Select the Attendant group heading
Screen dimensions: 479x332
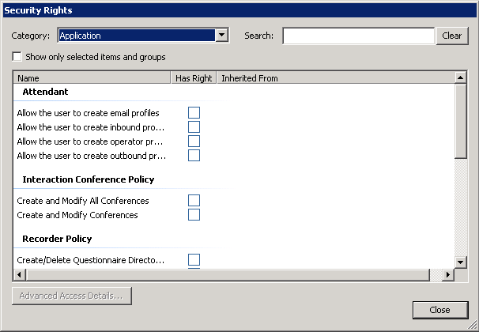[x=45, y=92]
